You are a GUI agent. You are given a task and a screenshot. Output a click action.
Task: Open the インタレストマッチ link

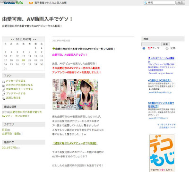click(x=166, y=124)
